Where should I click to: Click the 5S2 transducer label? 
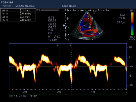pos(122,15)
